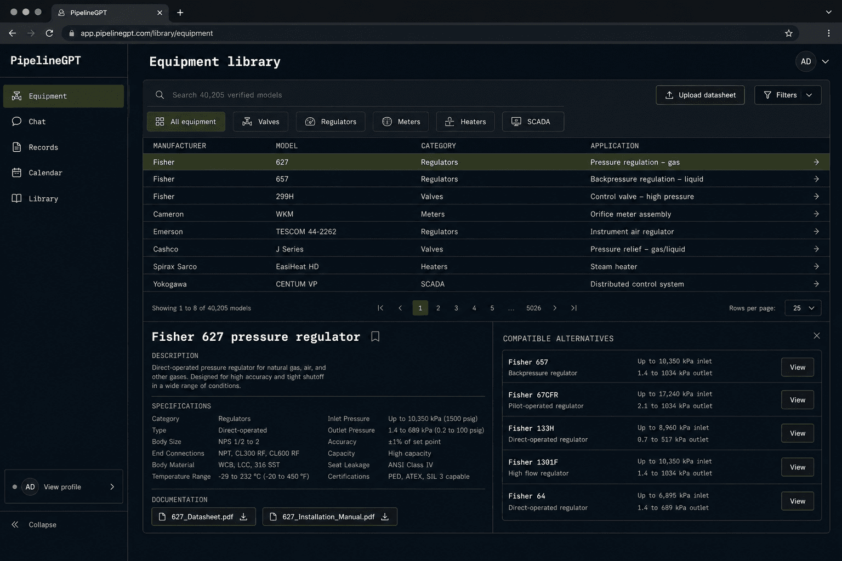Reload the browser page
This screenshot has width=842, height=561.
point(49,33)
